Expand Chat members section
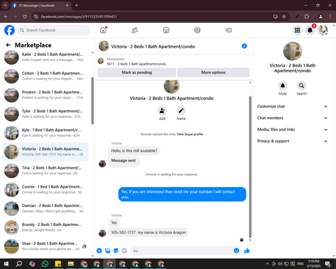The width and height of the screenshot is (336, 269). (x=292, y=118)
